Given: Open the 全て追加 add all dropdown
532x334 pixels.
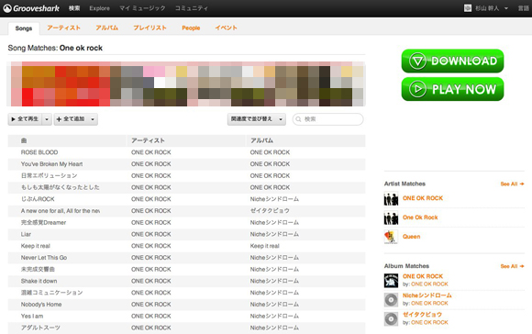Looking at the screenshot, I should tap(75, 119).
